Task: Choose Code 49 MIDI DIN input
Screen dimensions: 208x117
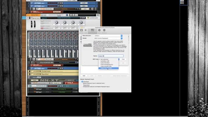Action: click(109, 66)
